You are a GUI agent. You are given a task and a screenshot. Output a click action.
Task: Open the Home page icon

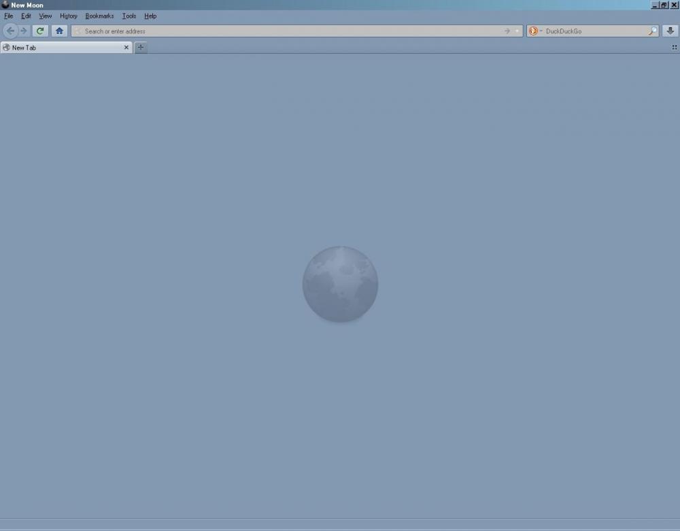[x=59, y=31]
